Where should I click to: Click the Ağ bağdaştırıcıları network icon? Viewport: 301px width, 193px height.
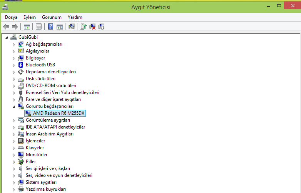pos(21,44)
